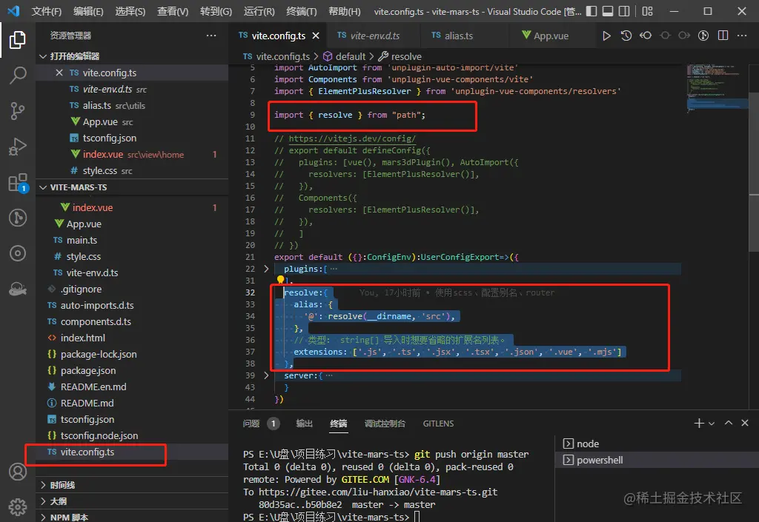Viewport: 759px width, 522px height.
Task: Open the Run and Debug view
Action: pyautogui.click(x=18, y=147)
